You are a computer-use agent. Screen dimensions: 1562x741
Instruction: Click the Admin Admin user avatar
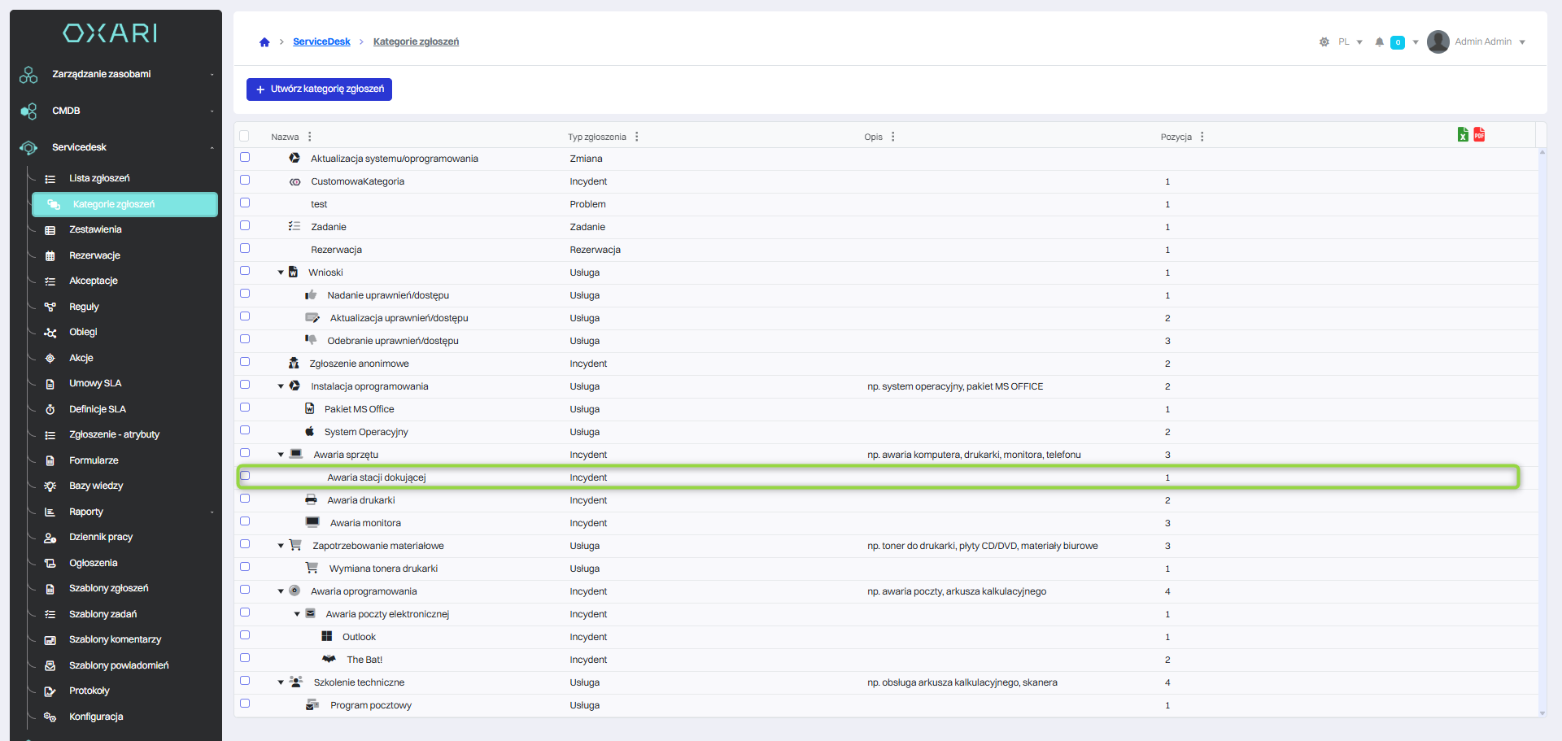click(x=1438, y=41)
